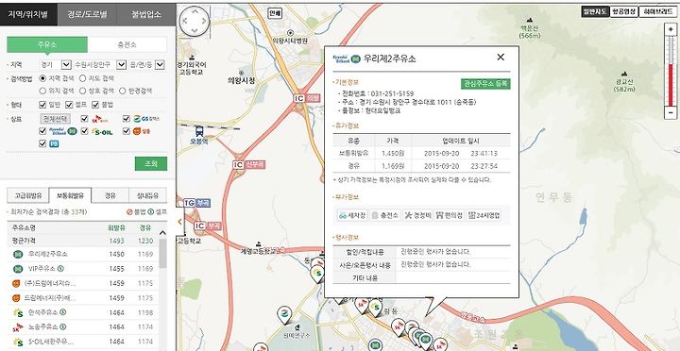Click the self-service badge next to VIP주유소
This screenshot has height=351, width=680.
60,269
